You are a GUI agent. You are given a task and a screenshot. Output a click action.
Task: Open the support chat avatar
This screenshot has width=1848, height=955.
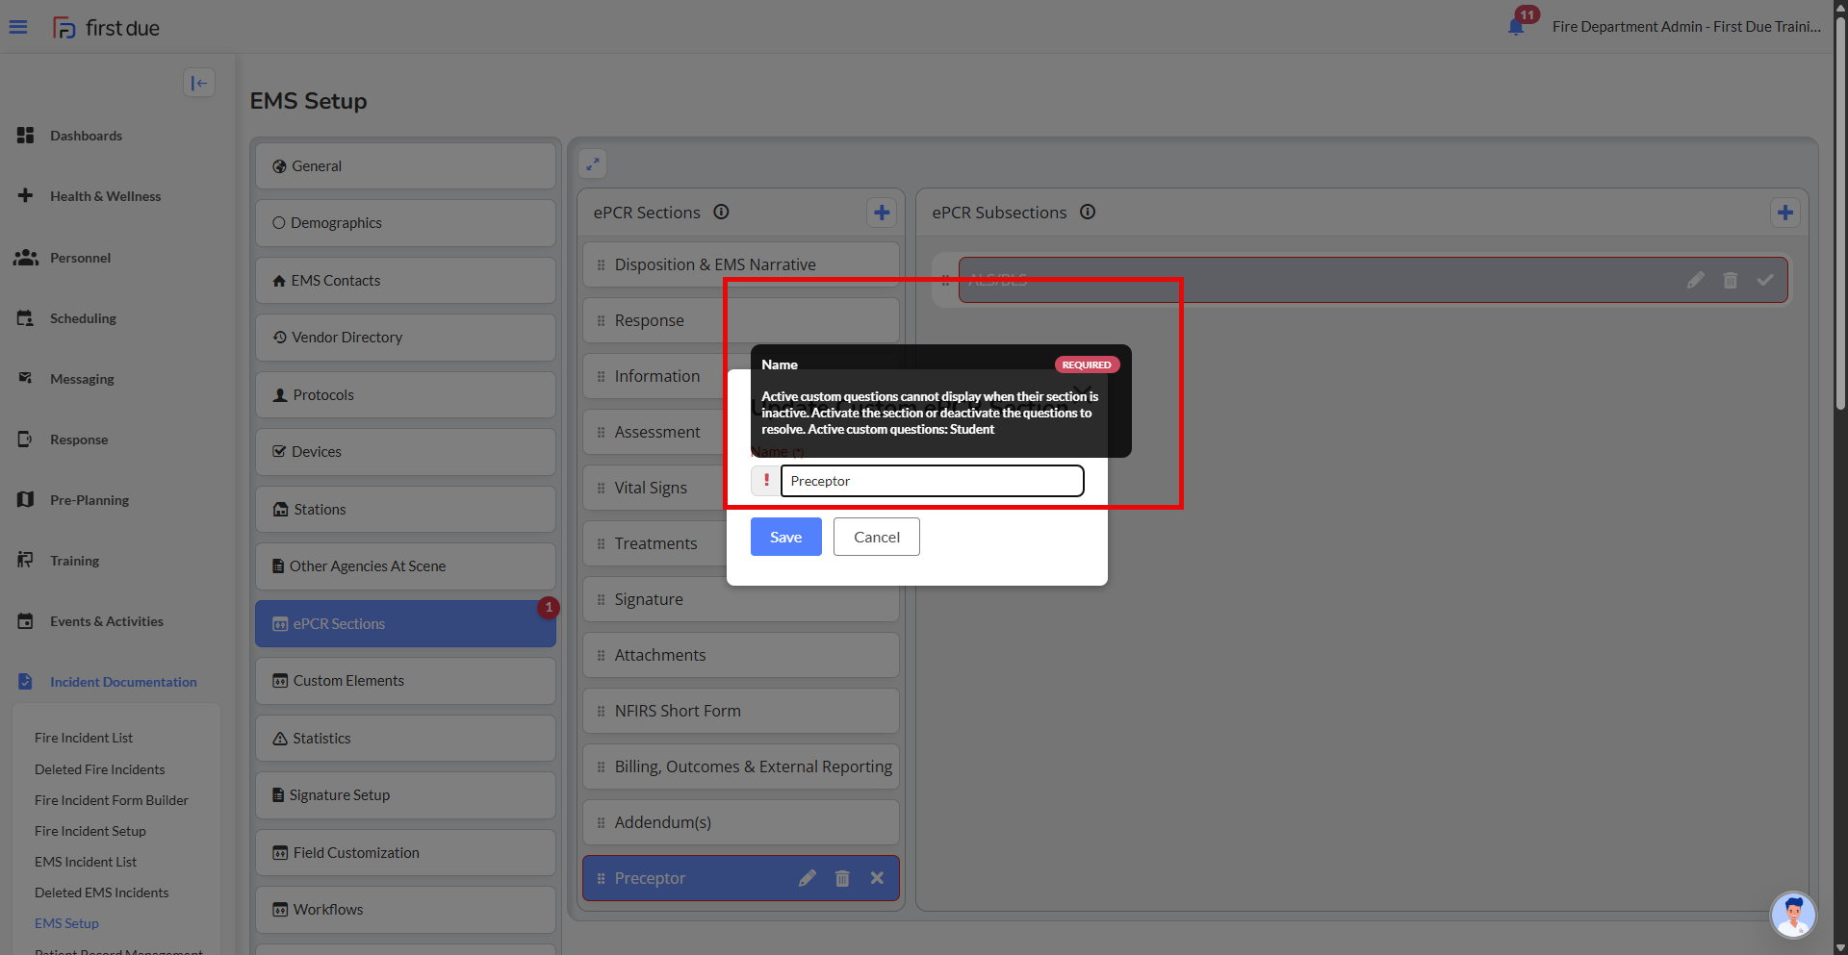[x=1792, y=914]
